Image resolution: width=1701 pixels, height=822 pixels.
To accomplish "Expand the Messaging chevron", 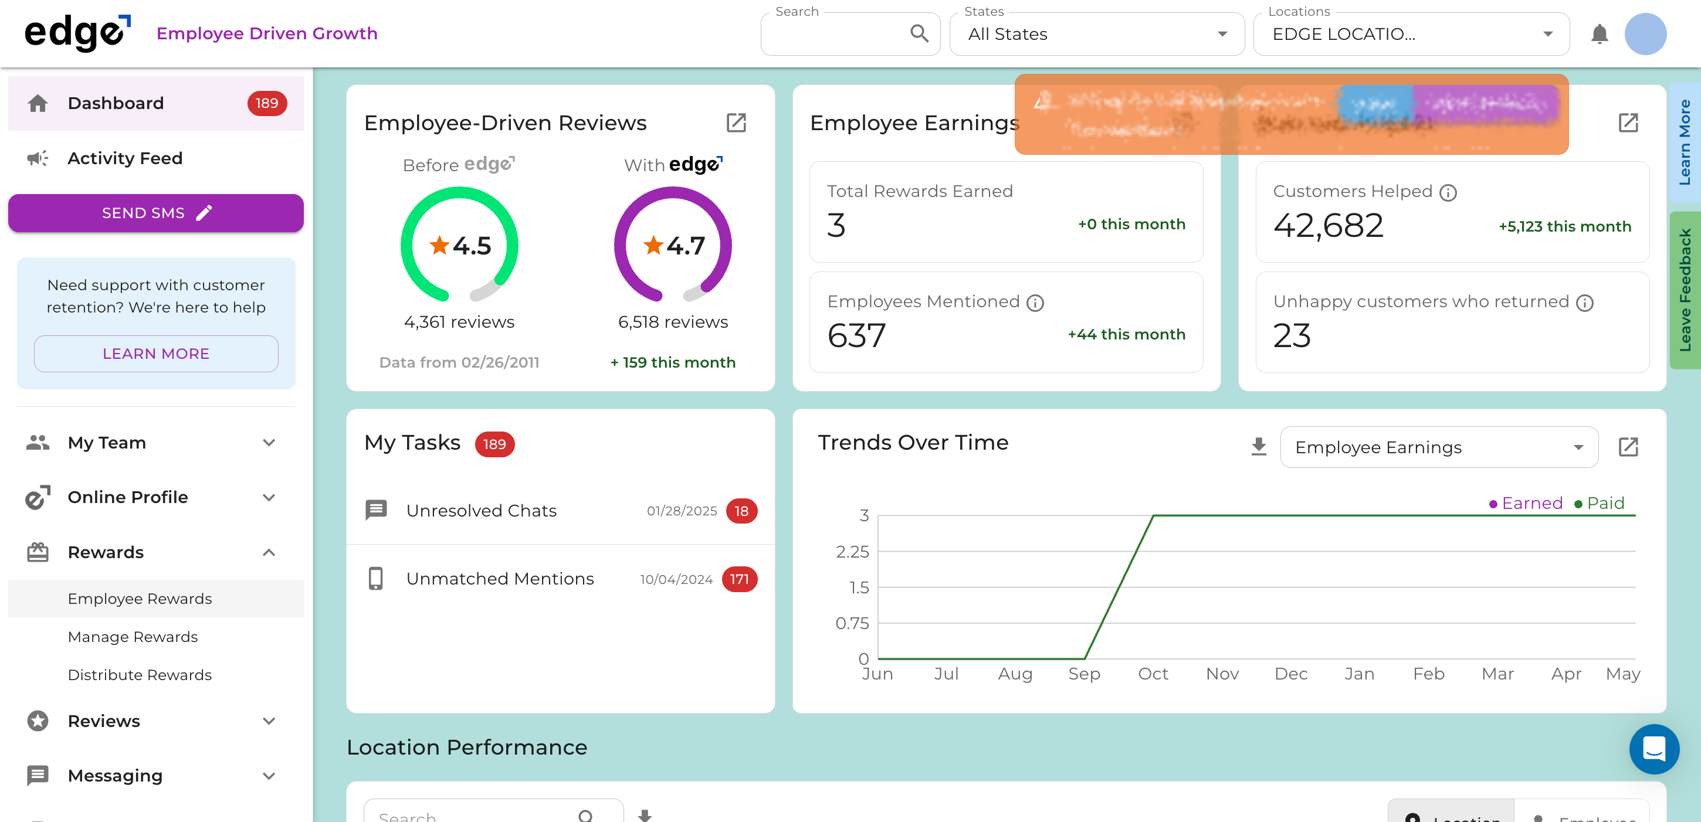I will (x=269, y=776).
